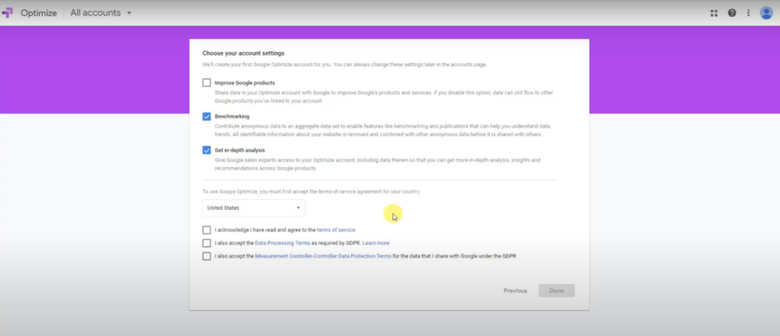780x336 pixels.
Task: Follow the Learn more link
Action: pos(376,243)
